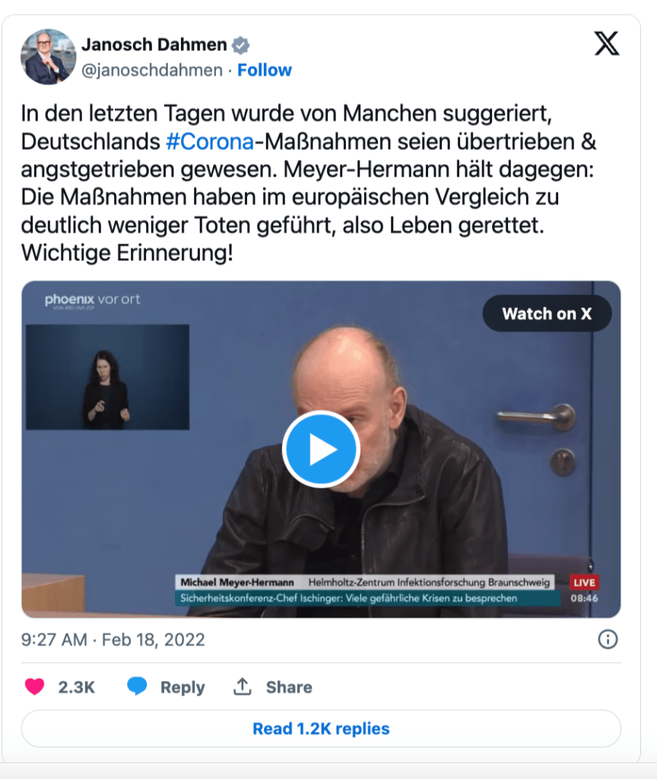Click the 2.3K likes count
This screenshot has width=657, height=779.
77,687
